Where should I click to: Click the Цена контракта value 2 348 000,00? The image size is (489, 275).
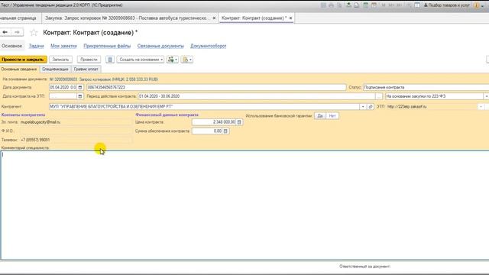click(x=214, y=122)
